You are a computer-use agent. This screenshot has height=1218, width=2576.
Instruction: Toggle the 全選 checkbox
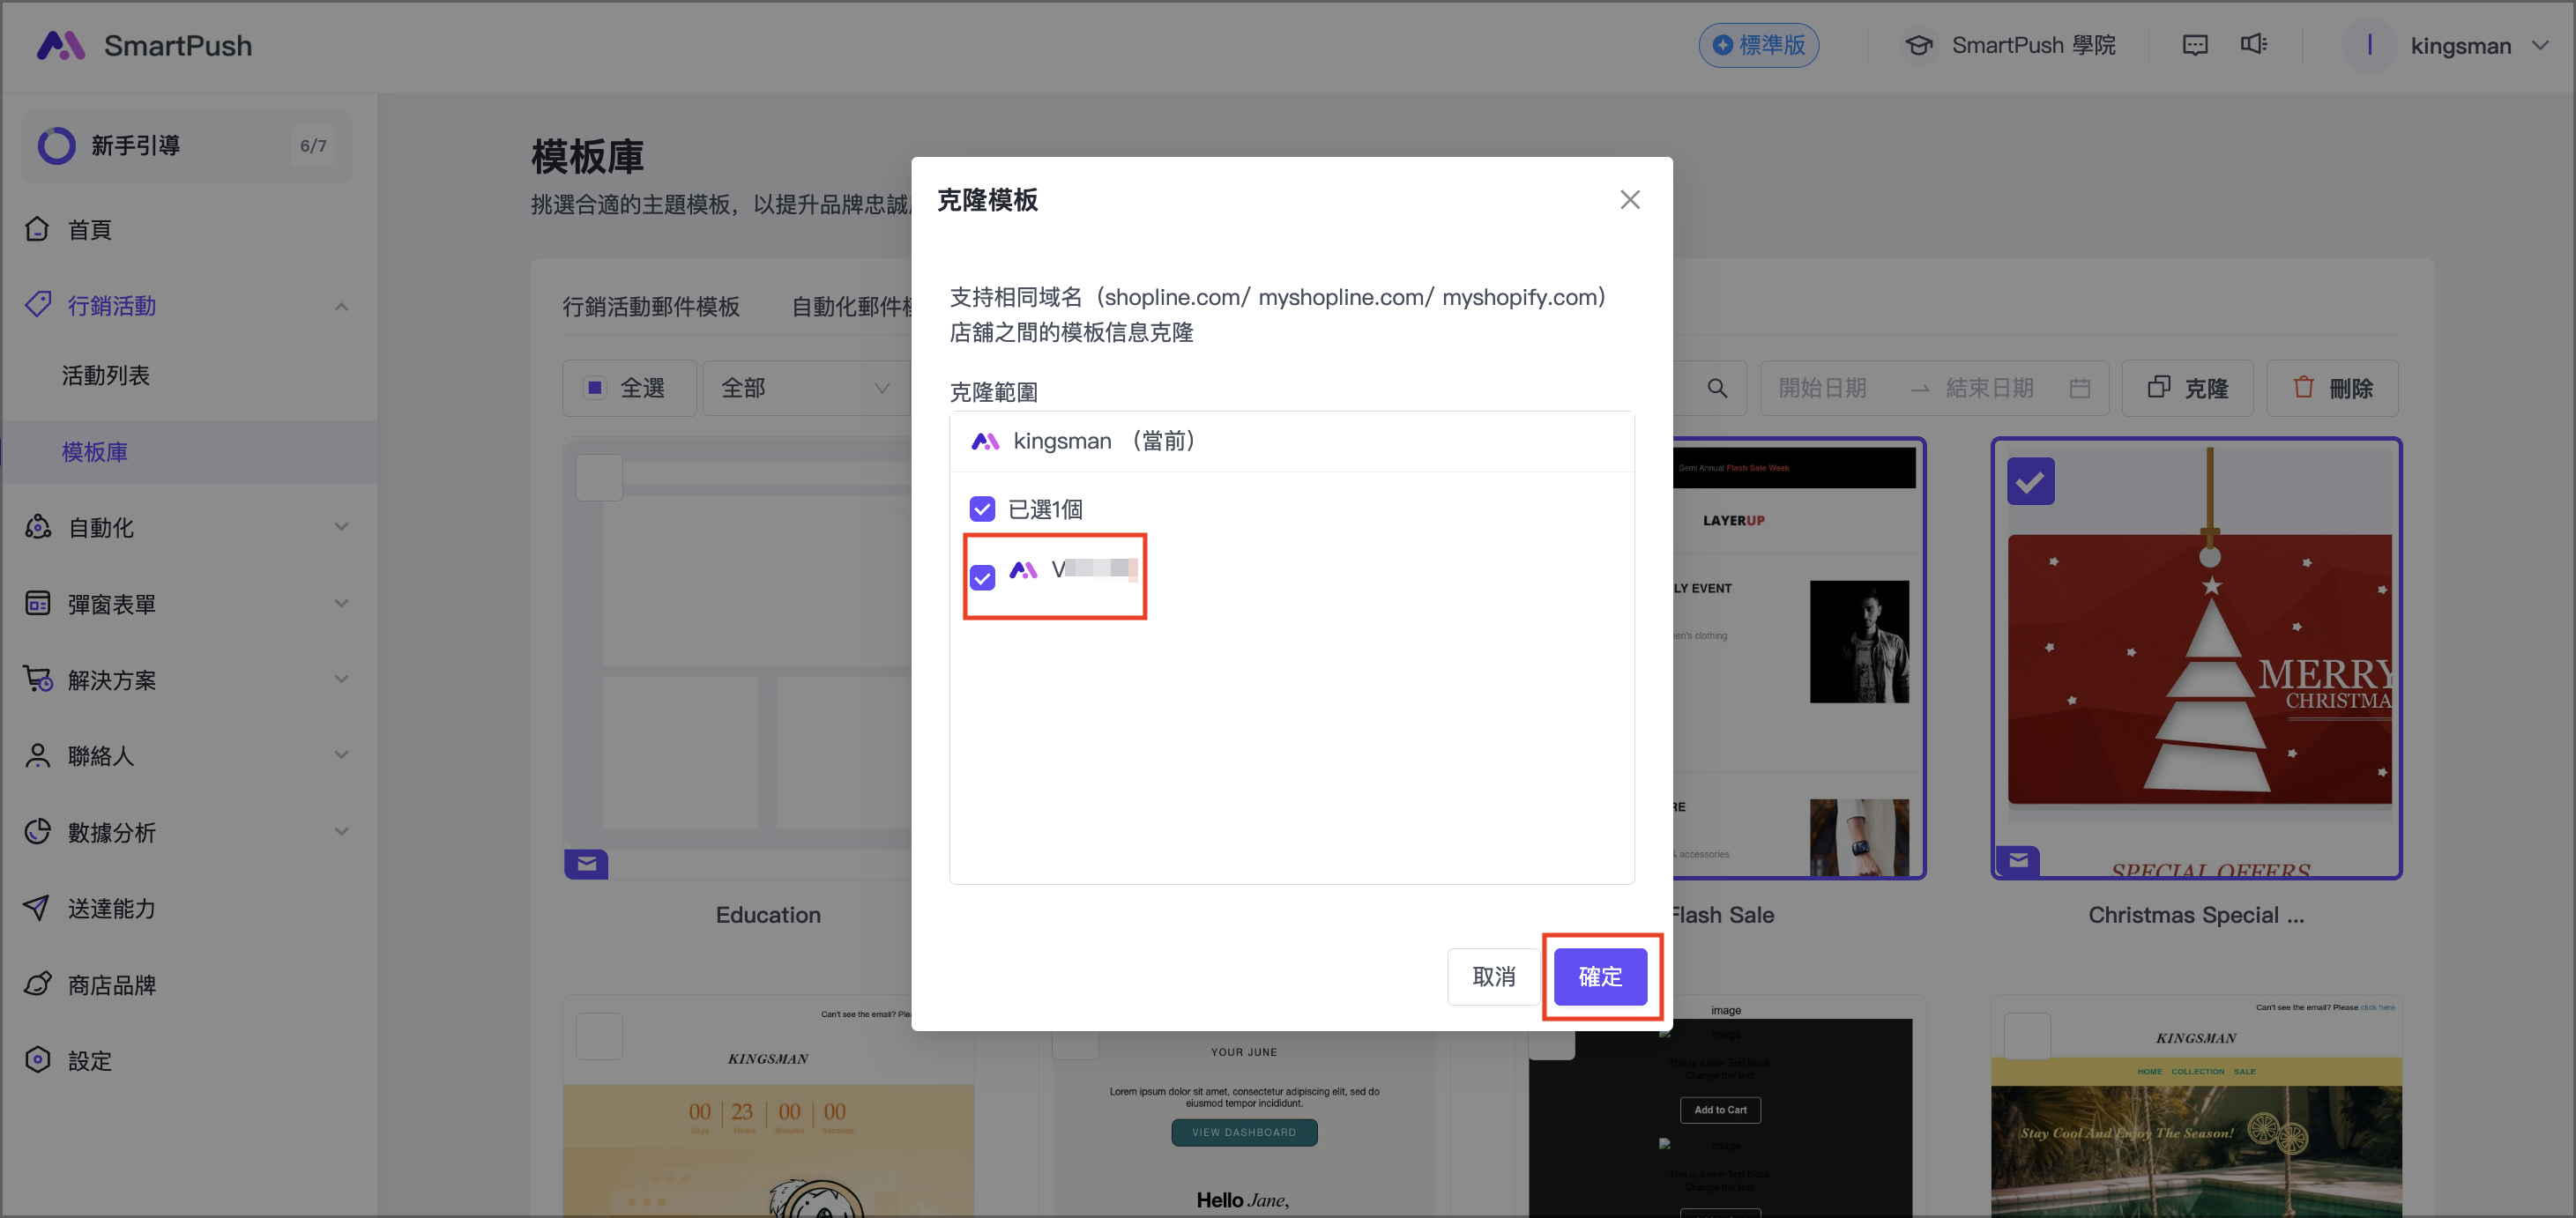[595, 388]
